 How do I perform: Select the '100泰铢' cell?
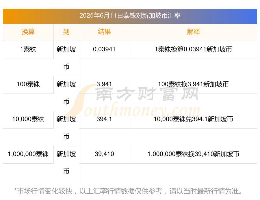point(28,84)
